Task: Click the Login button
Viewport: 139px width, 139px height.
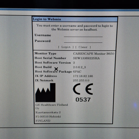Action: pyautogui.click(x=66, y=47)
